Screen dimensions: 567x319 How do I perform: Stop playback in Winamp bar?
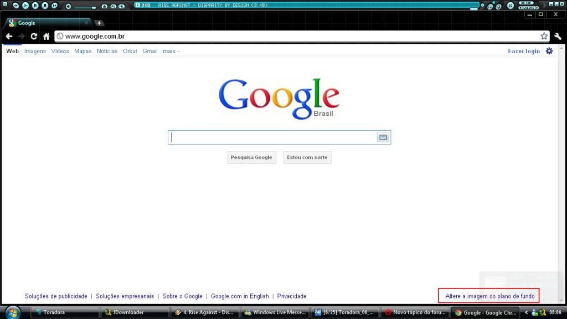[45, 6]
